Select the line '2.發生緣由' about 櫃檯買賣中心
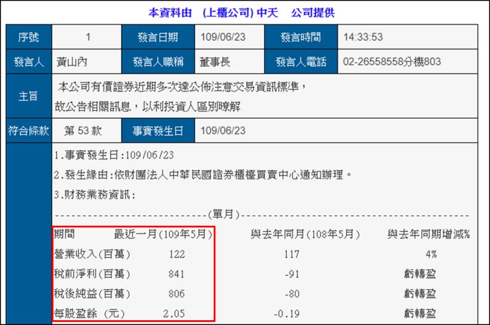Image resolution: width=490 pixels, height=325 pixels. pyautogui.click(x=203, y=174)
